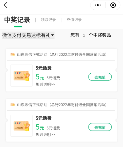
Task: Open the first 三网话费 card image
Action: (21, 76)
